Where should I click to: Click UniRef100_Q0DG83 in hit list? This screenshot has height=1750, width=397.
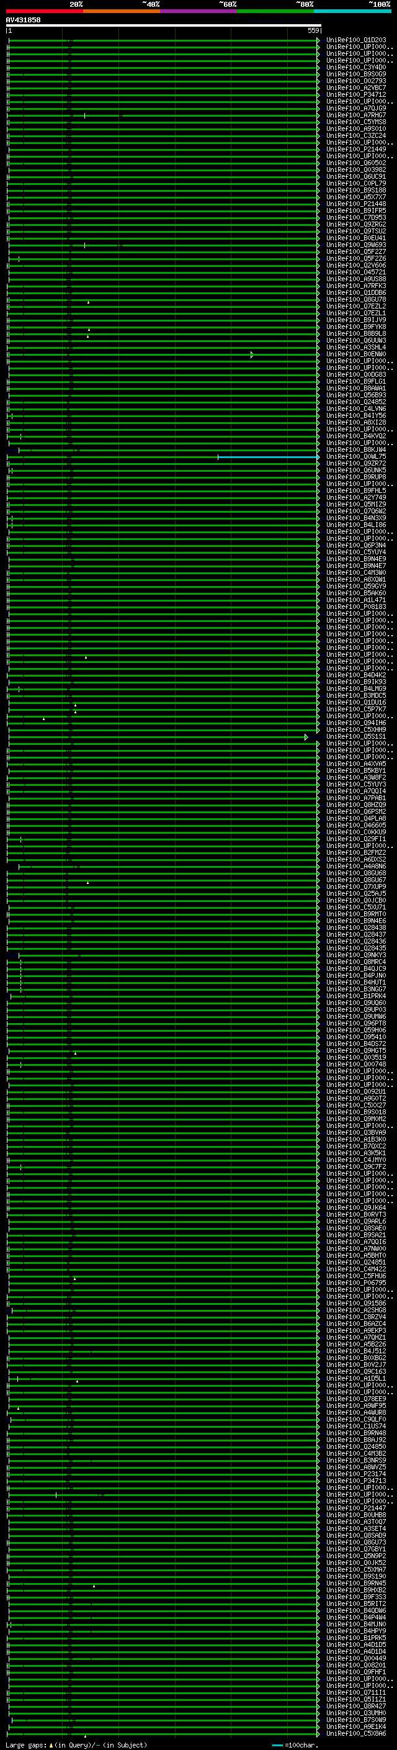coord(356,374)
